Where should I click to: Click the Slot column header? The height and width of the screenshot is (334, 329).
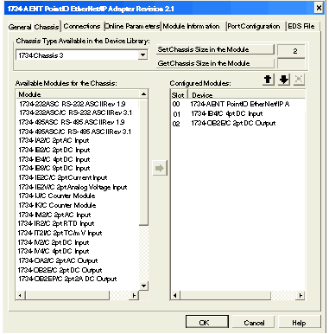pyautogui.click(x=179, y=94)
